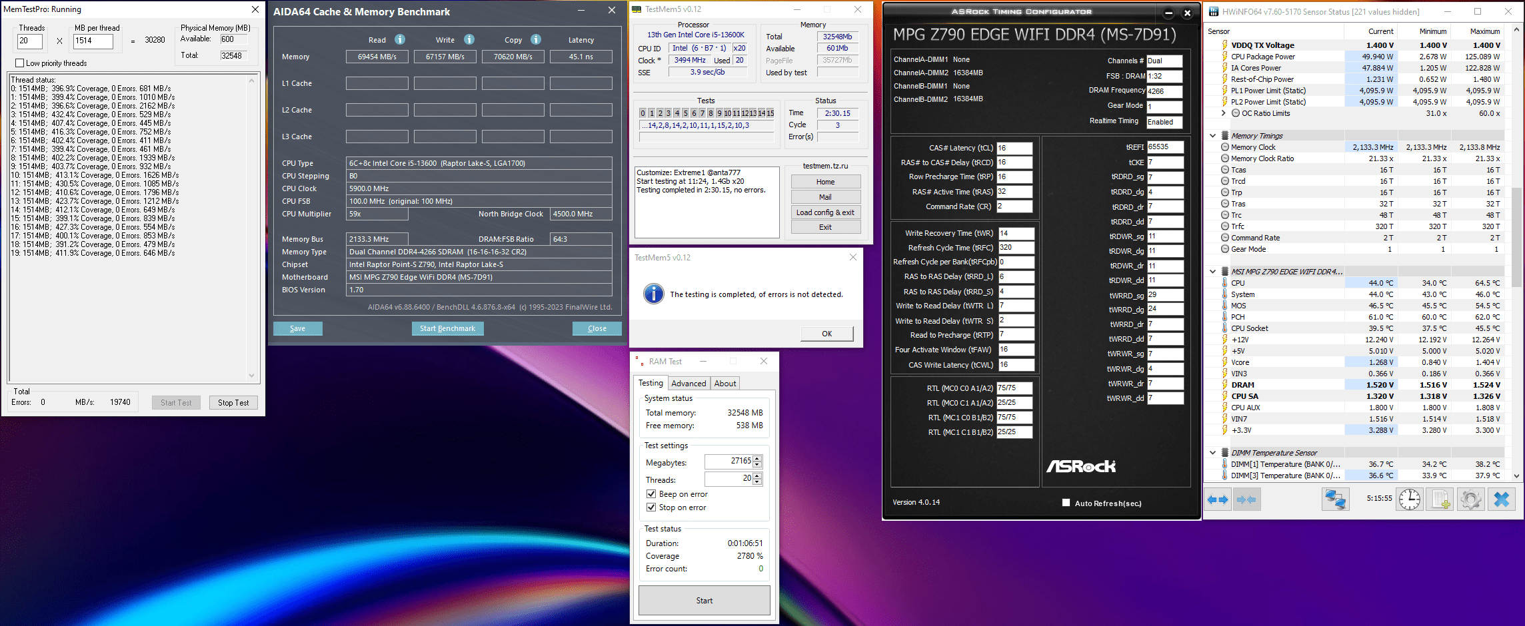Click Load config & exit in TestMem5

pyautogui.click(x=825, y=212)
